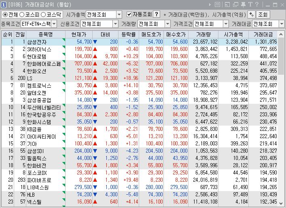Click the duplicate window icon in title bar

pos(235,4)
